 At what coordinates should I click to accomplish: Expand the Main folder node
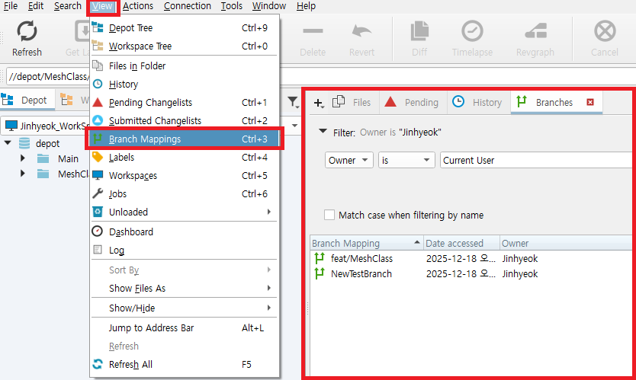23,158
